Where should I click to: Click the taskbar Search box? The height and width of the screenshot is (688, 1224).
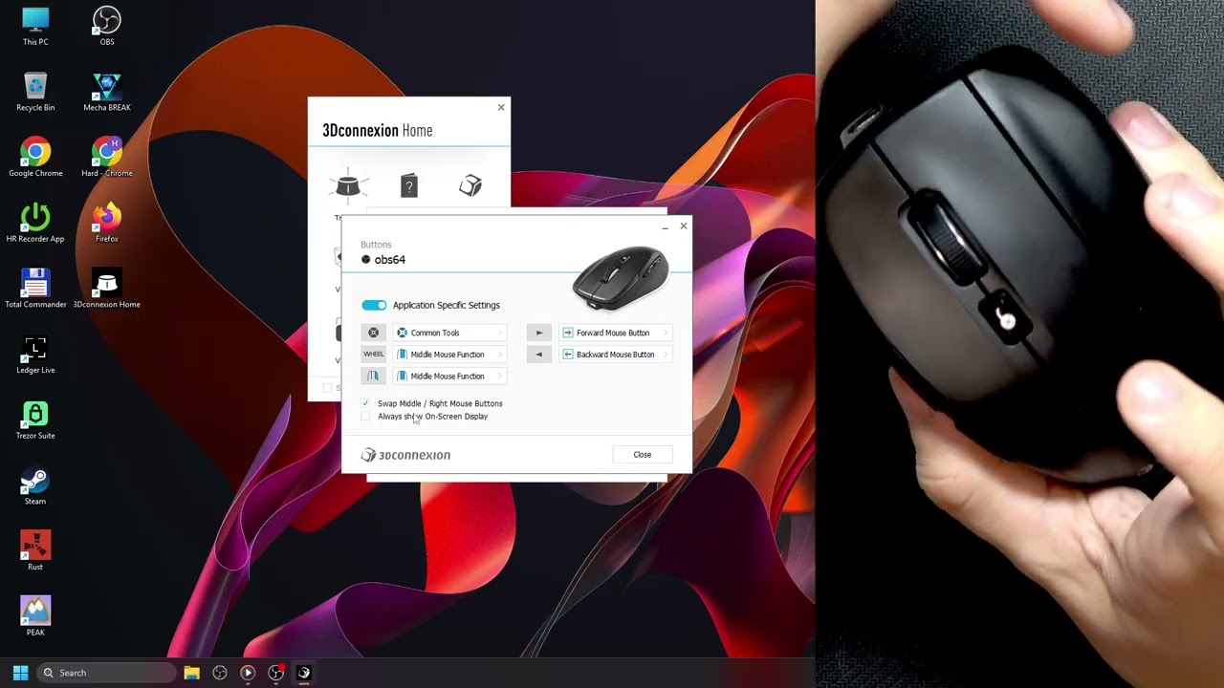(105, 673)
